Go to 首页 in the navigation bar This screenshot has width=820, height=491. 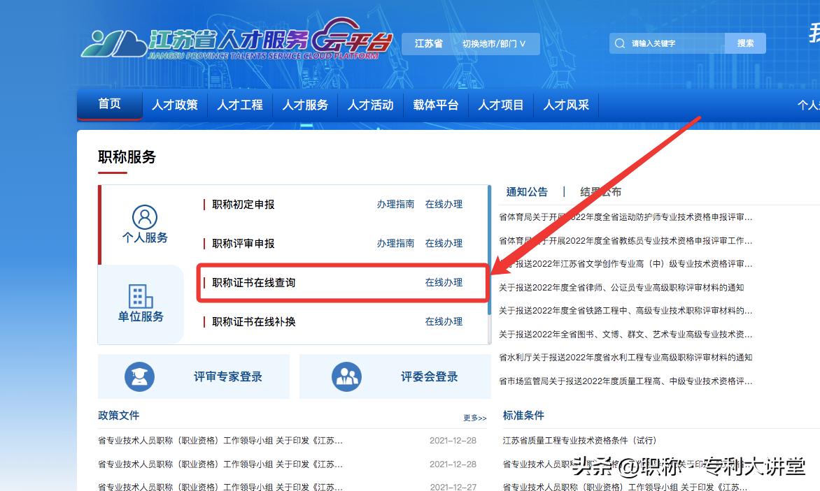pos(108,103)
